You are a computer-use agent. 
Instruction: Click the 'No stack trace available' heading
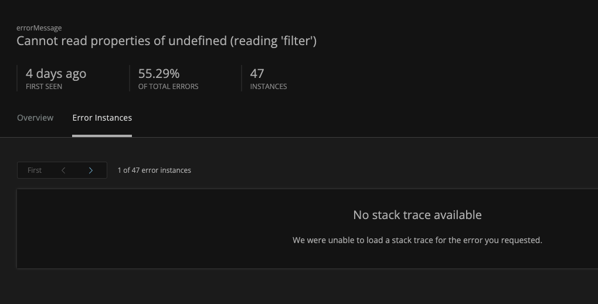tap(417, 215)
